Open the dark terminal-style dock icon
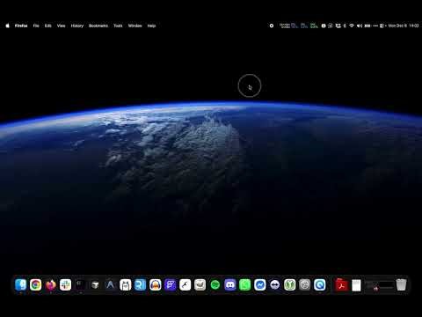This screenshot has width=422, height=317. click(x=80, y=284)
